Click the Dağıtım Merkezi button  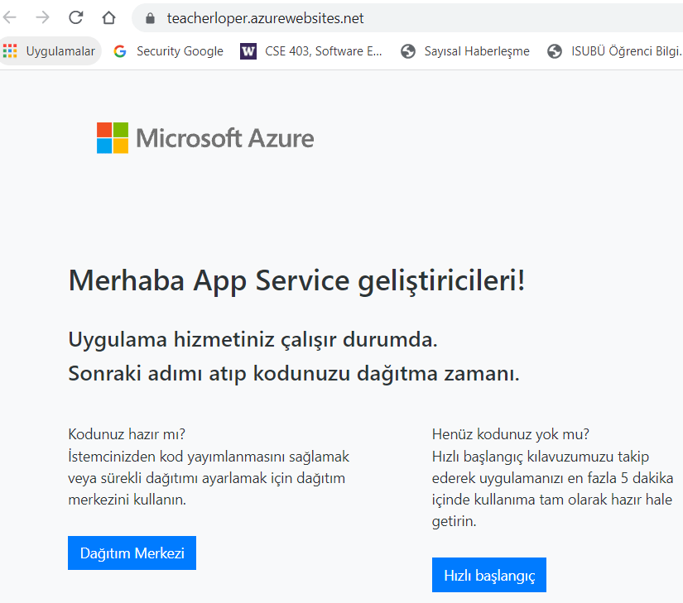pos(132,553)
